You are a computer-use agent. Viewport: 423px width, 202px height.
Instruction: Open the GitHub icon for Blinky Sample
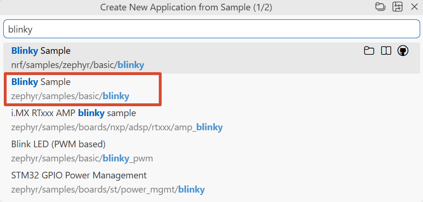click(x=403, y=50)
